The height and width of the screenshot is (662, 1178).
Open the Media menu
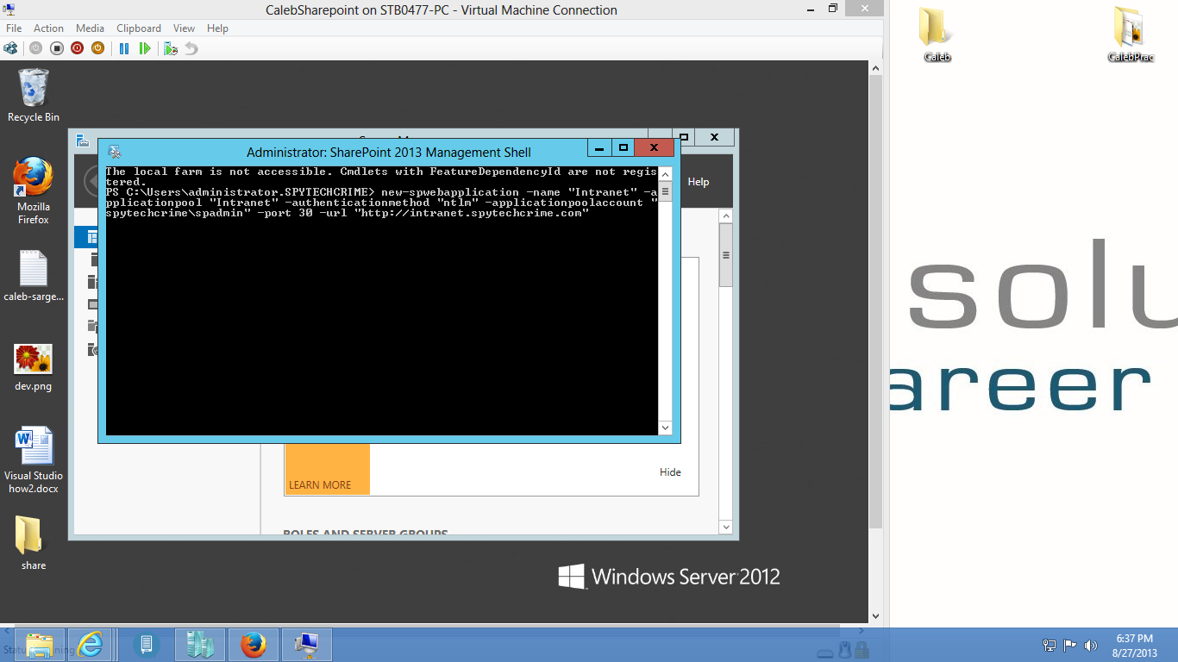pyautogui.click(x=90, y=28)
